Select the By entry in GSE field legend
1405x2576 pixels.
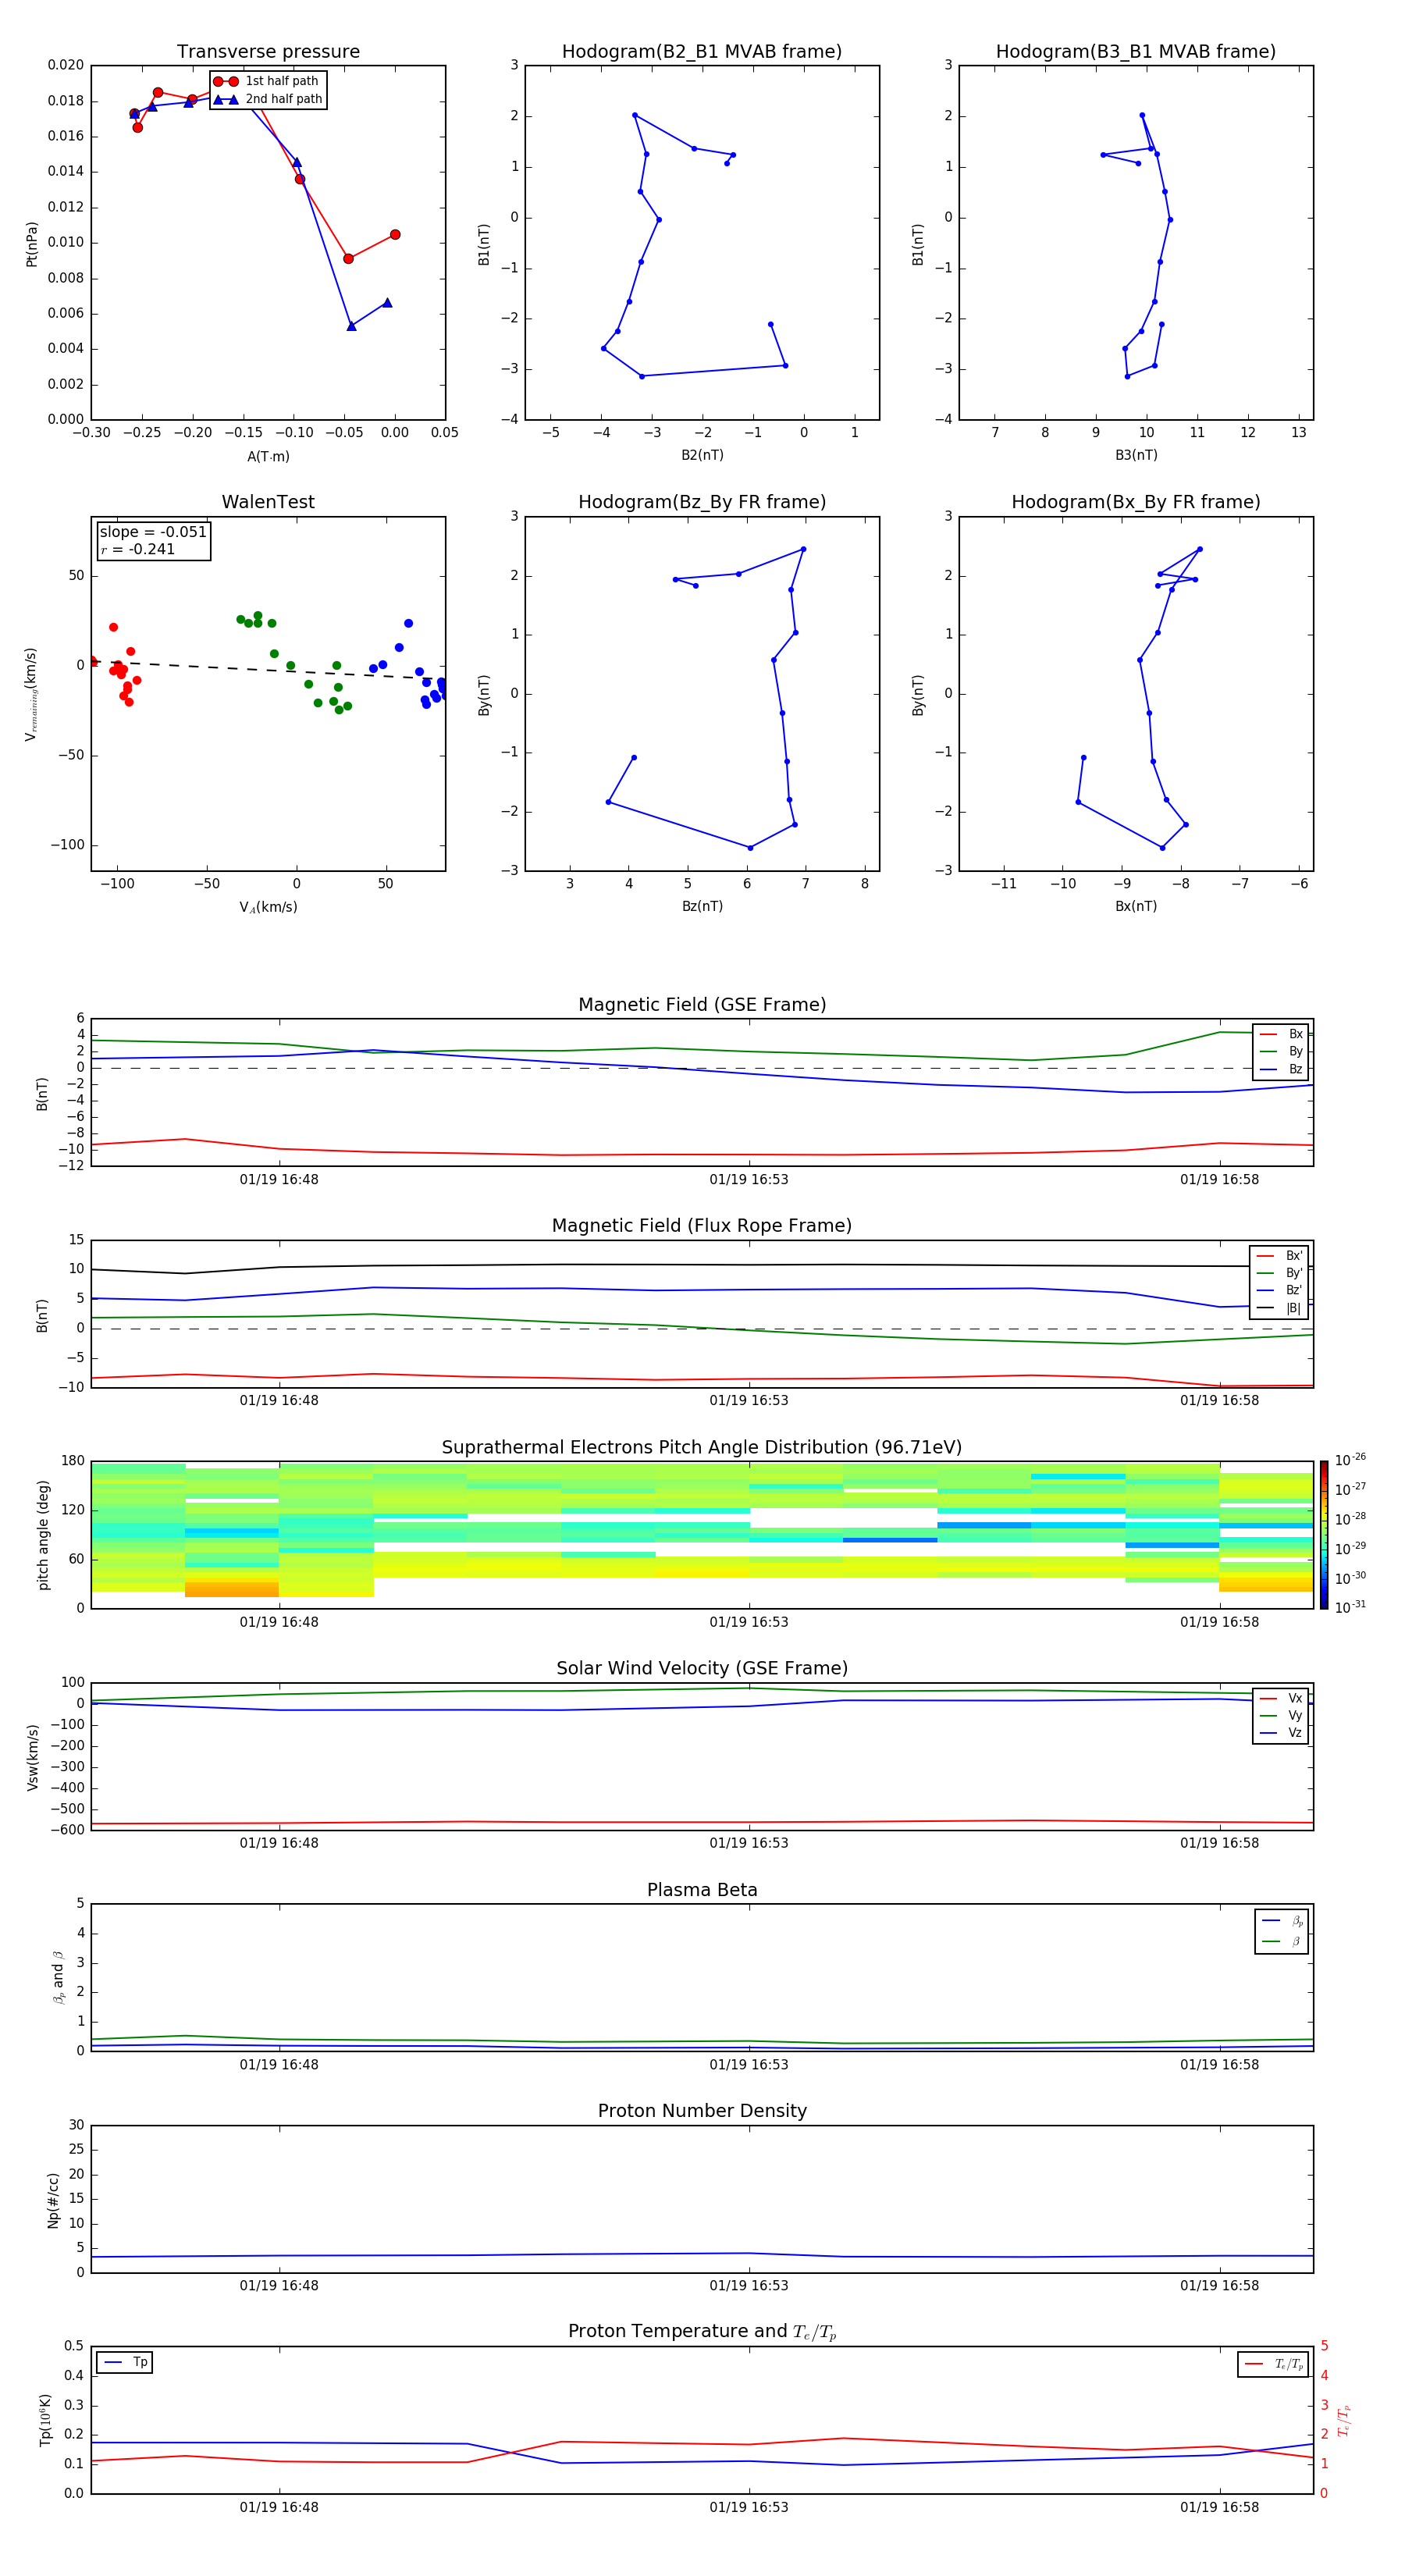[x=1281, y=1051]
